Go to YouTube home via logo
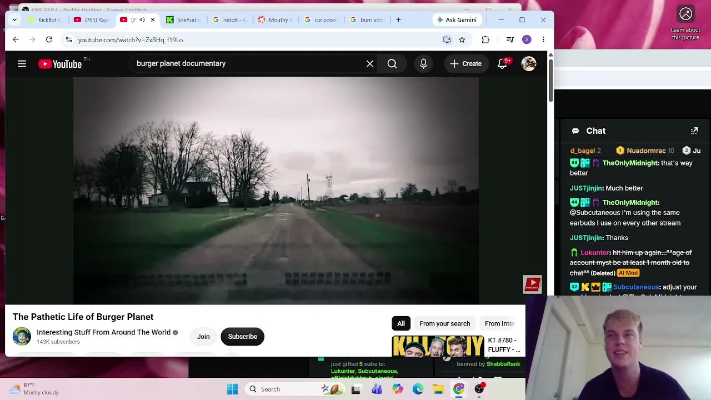 (x=60, y=64)
